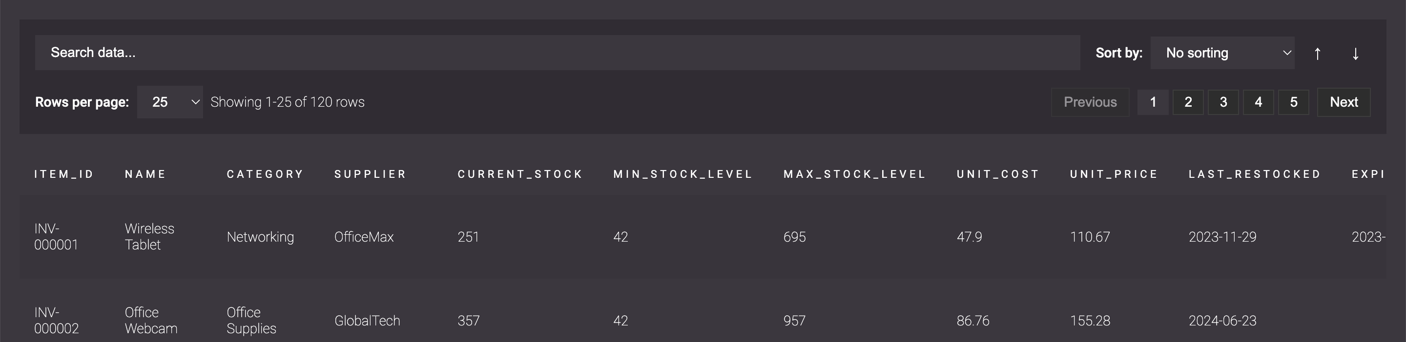Click the LAST_RESTOCKED column header
The height and width of the screenshot is (342, 1406).
(1254, 174)
